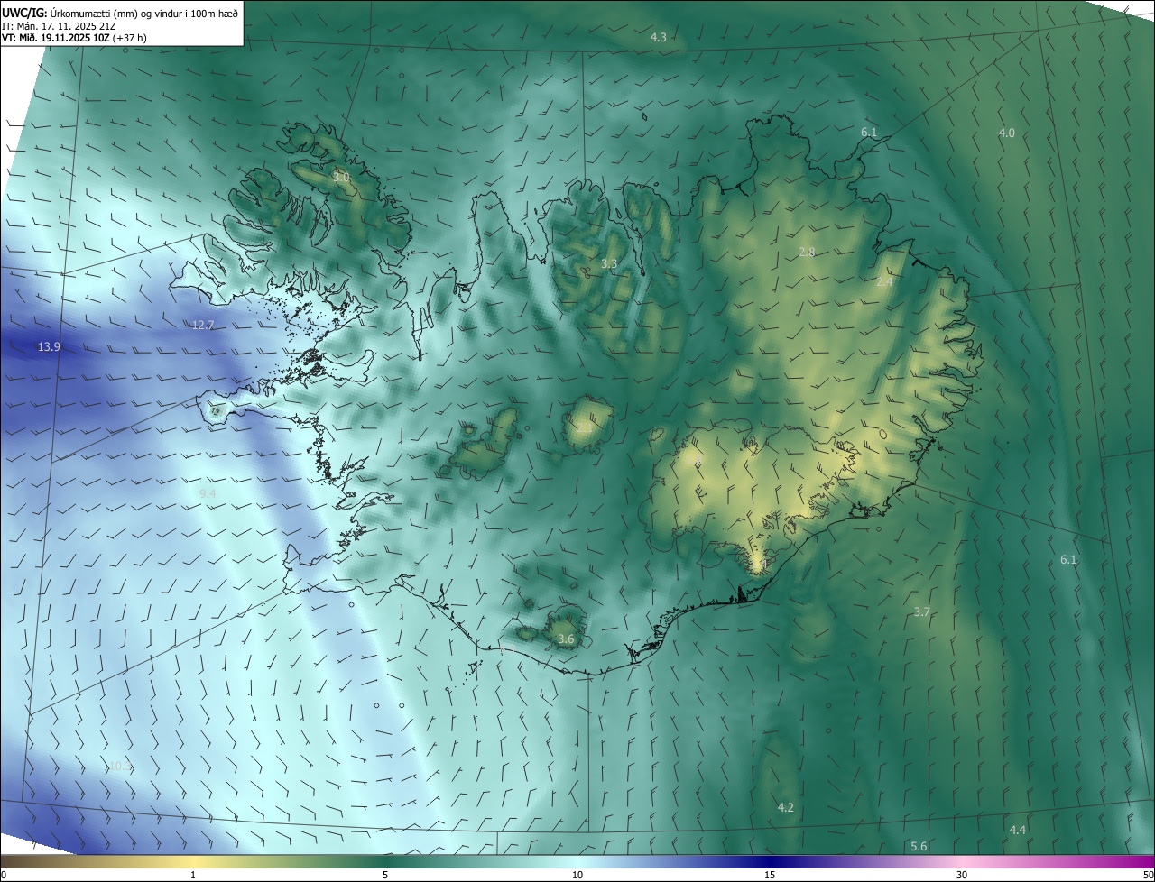Click the 3.6 value label on the map
The height and width of the screenshot is (882, 1155).
566,639
